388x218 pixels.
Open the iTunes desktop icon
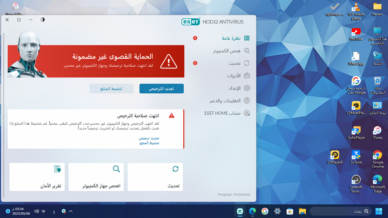point(377,133)
